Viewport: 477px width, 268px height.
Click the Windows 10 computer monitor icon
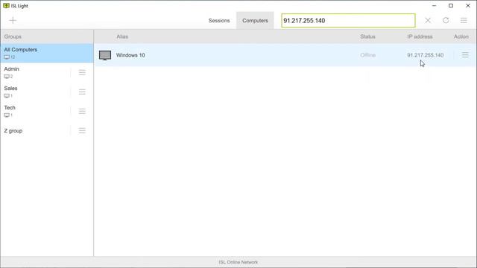point(105,55)
